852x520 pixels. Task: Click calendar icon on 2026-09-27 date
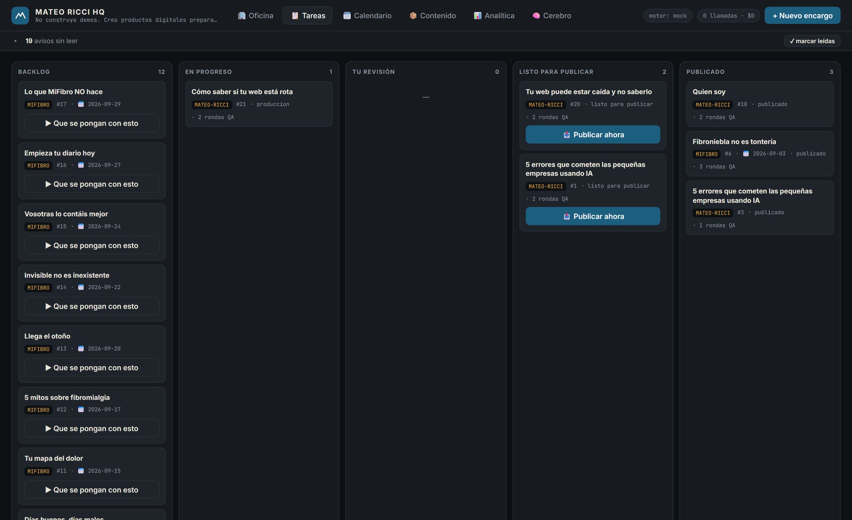(81, 165)
